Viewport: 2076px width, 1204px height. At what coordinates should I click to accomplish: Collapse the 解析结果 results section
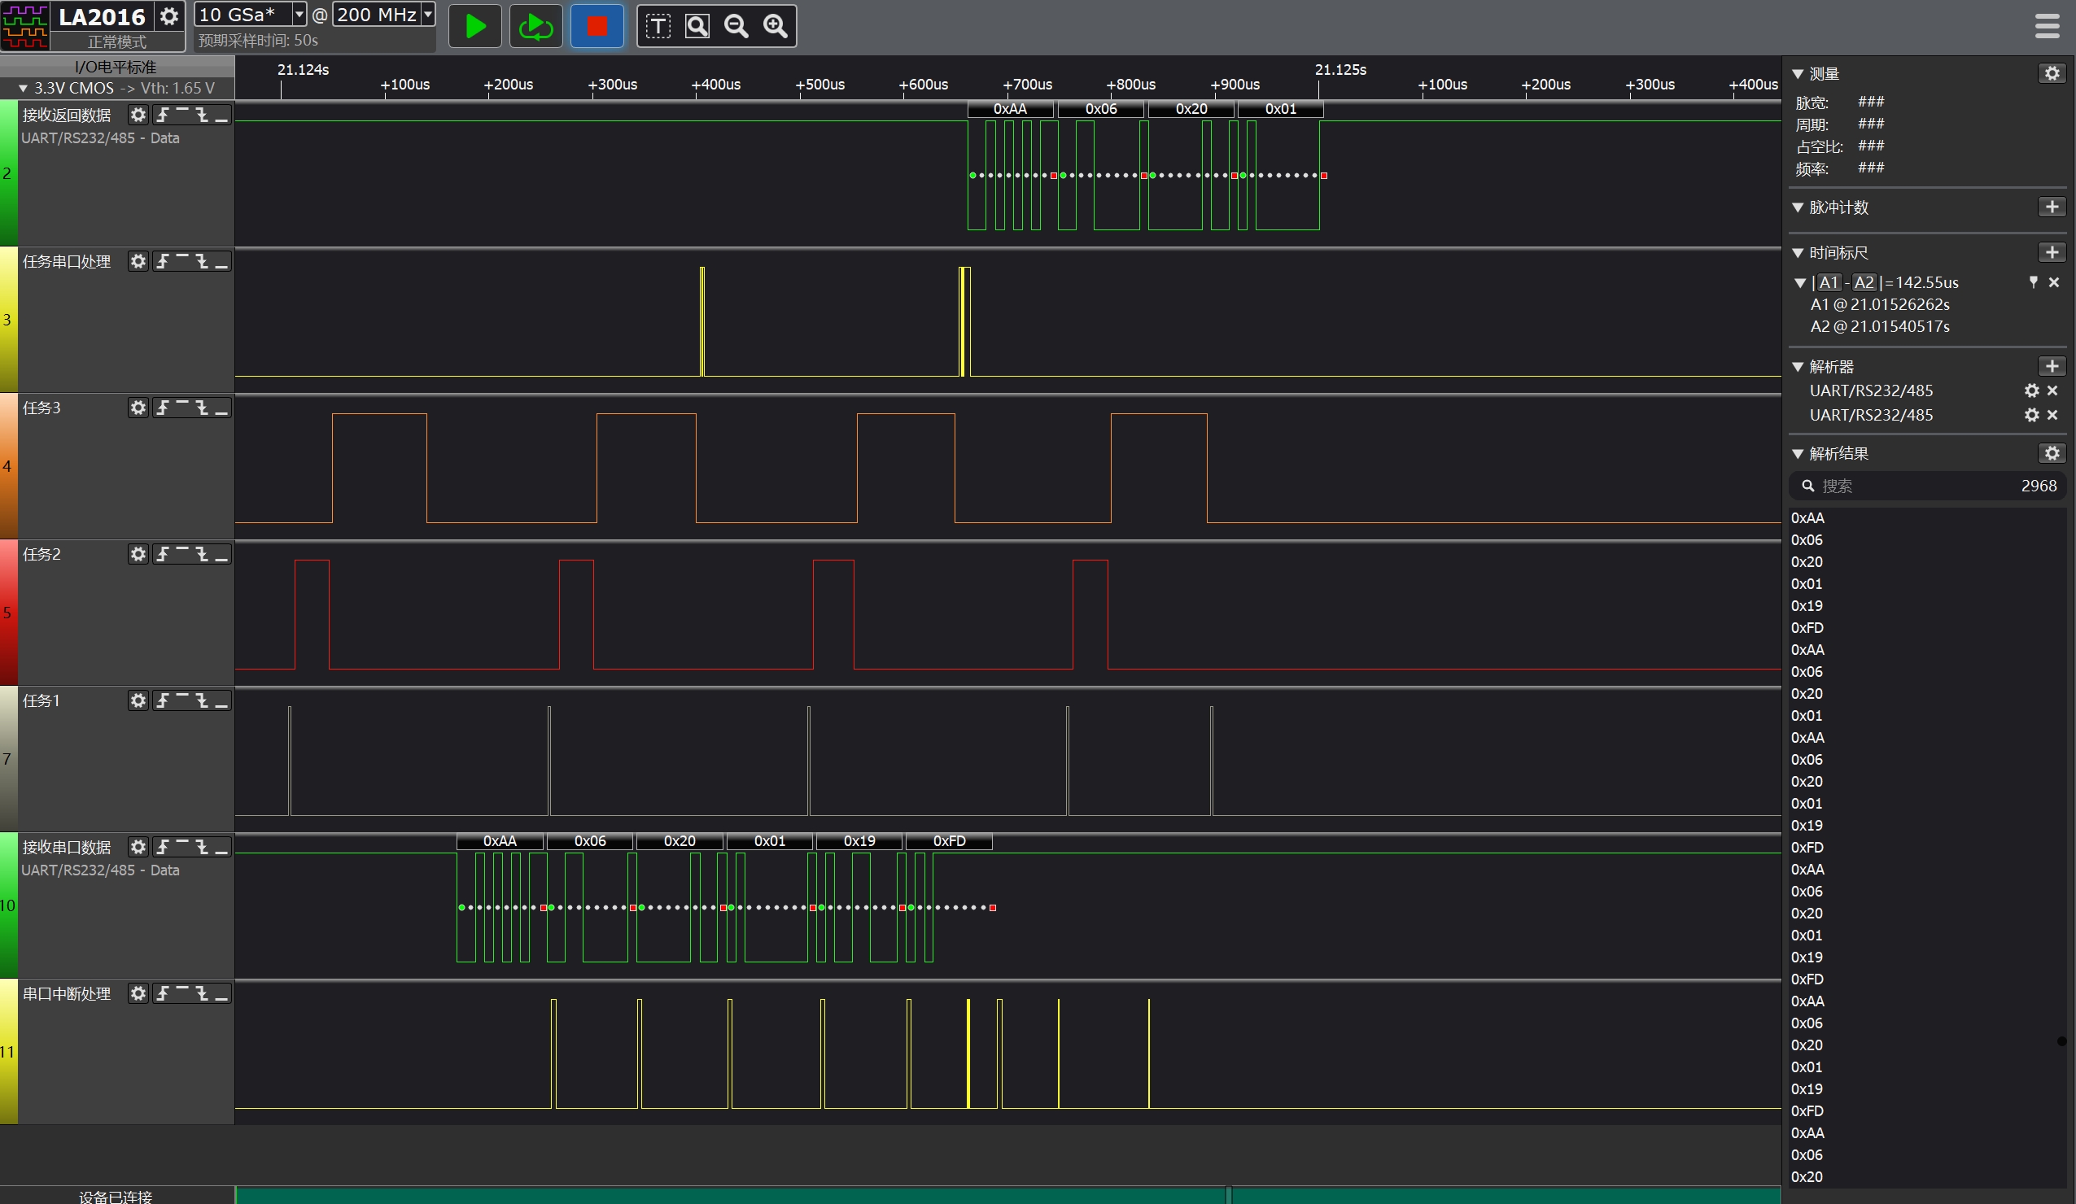click(1798, 454)
